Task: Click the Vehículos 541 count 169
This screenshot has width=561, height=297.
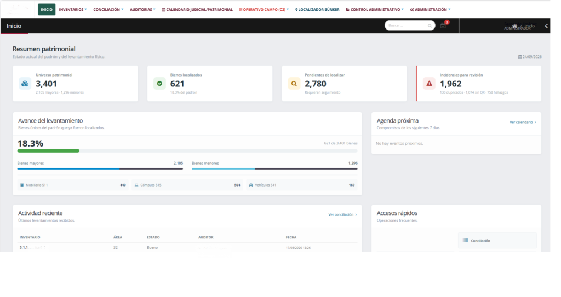Action: pyautogui.click(x=352, y=185)
